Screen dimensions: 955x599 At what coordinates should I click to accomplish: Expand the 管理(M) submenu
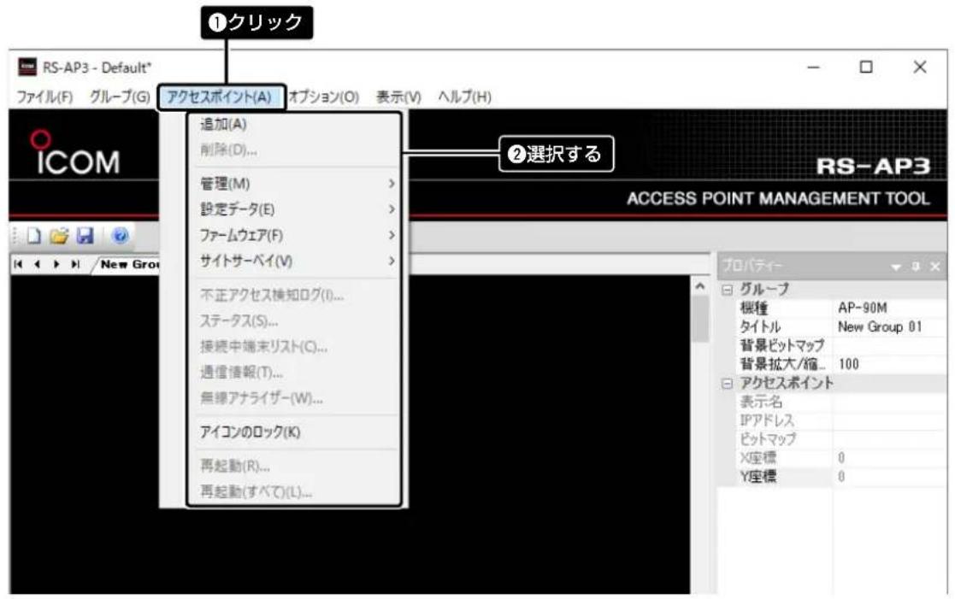[298, 183]
